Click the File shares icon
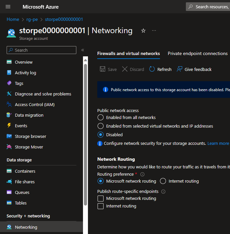Screen dimensions: 230x234 9,182
